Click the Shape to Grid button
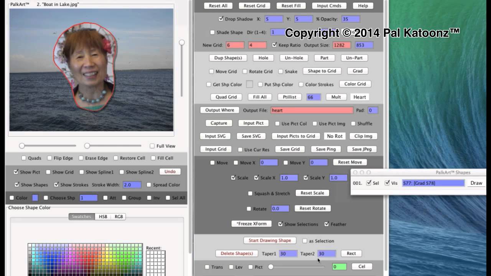 coord(322,71)
